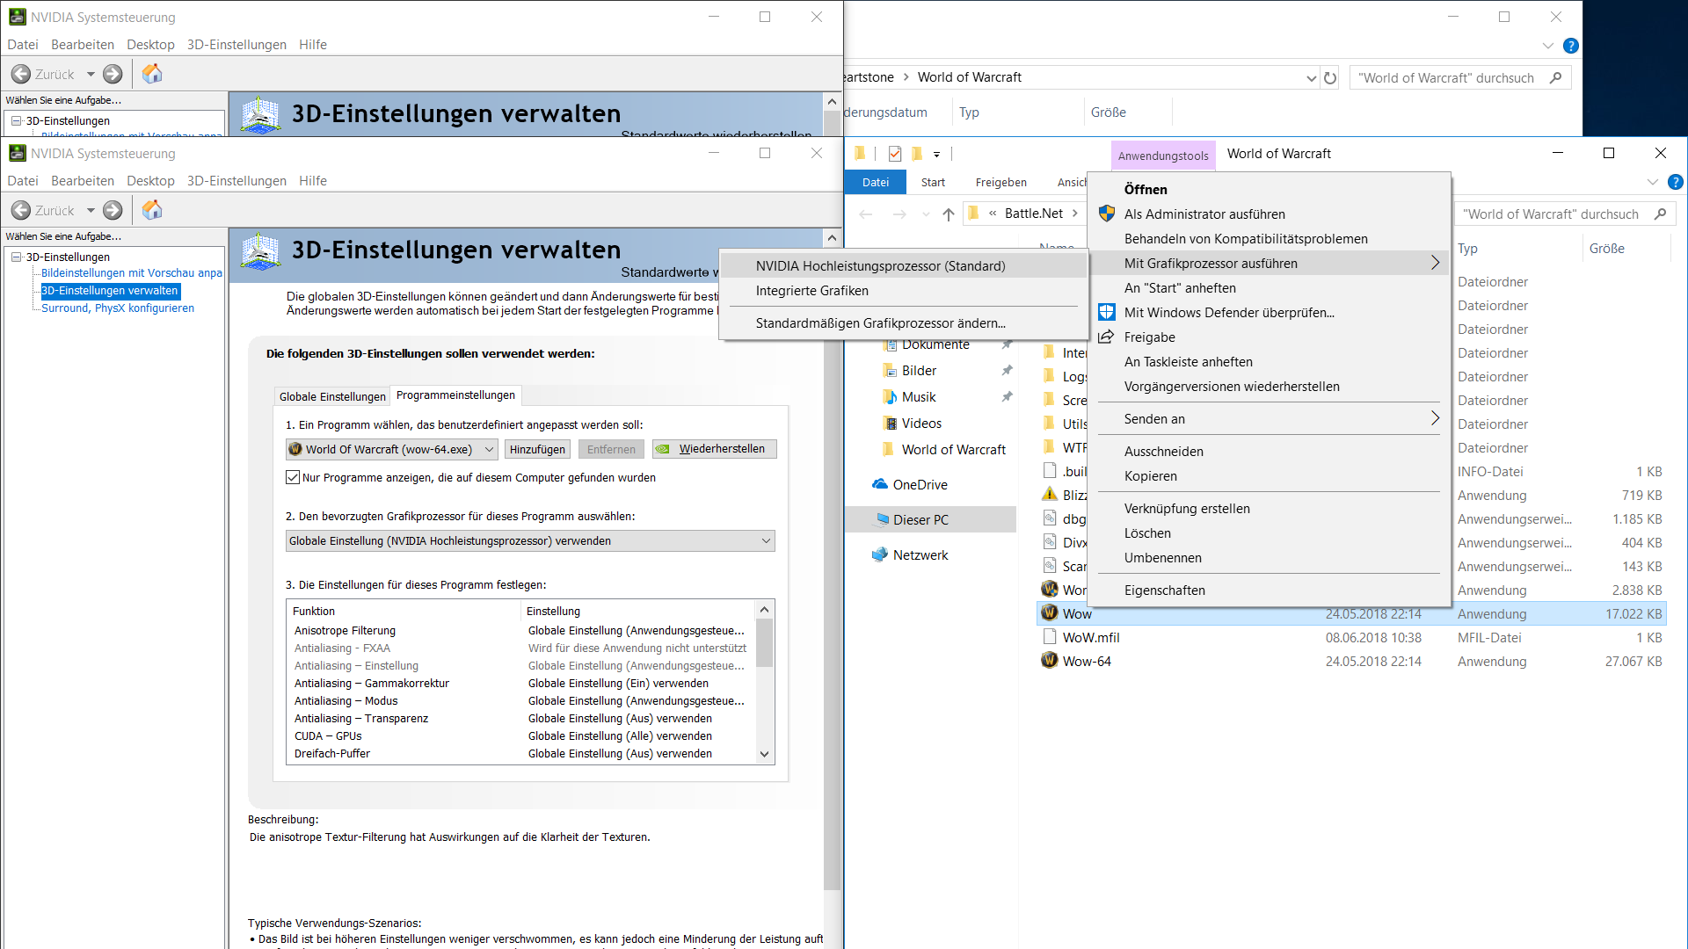The height and width of the screenshot is (949, 1688).
Task: Click the Wiederherstellen button
Action: coord(715,449)
